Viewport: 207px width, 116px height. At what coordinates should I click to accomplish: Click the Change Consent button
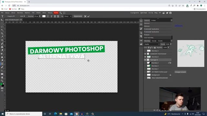coord(180,72)
